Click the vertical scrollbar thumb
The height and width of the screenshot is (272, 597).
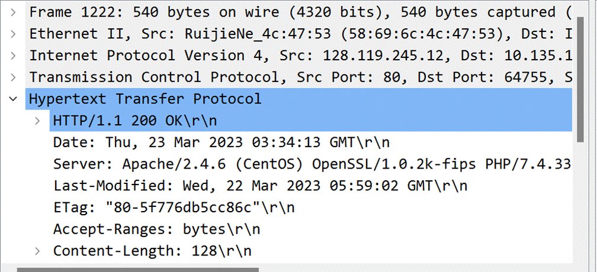pos(580,79)
